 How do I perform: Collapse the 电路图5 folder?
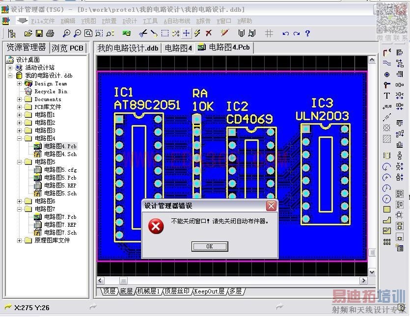[x=19, y=162]
